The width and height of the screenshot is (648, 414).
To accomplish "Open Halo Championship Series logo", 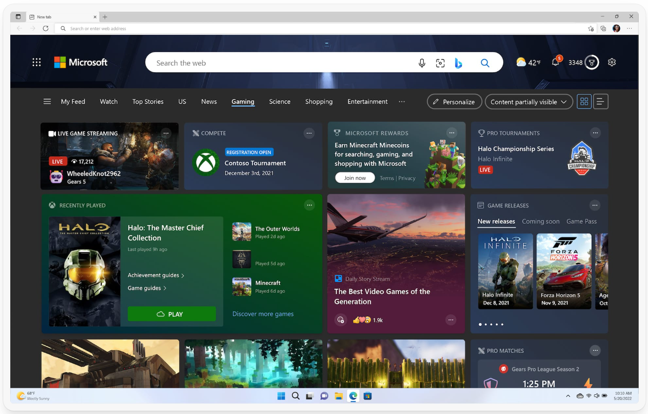I will (582, 158).
